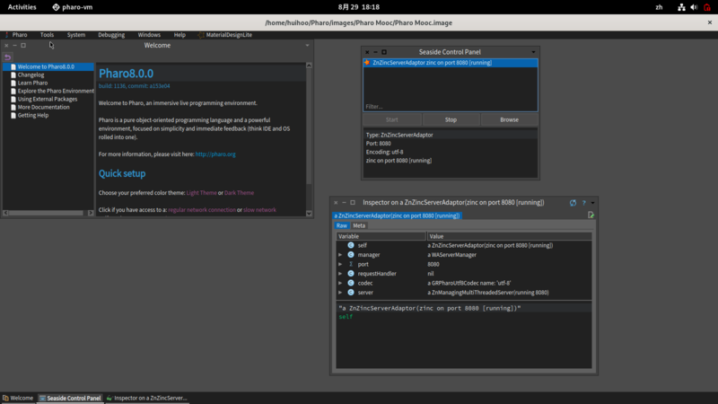The width and height of the screenshot is (718, 404).
Task: Select the orange ZnZincServerAdaptor adaptor icon
Action: point(367,64)
